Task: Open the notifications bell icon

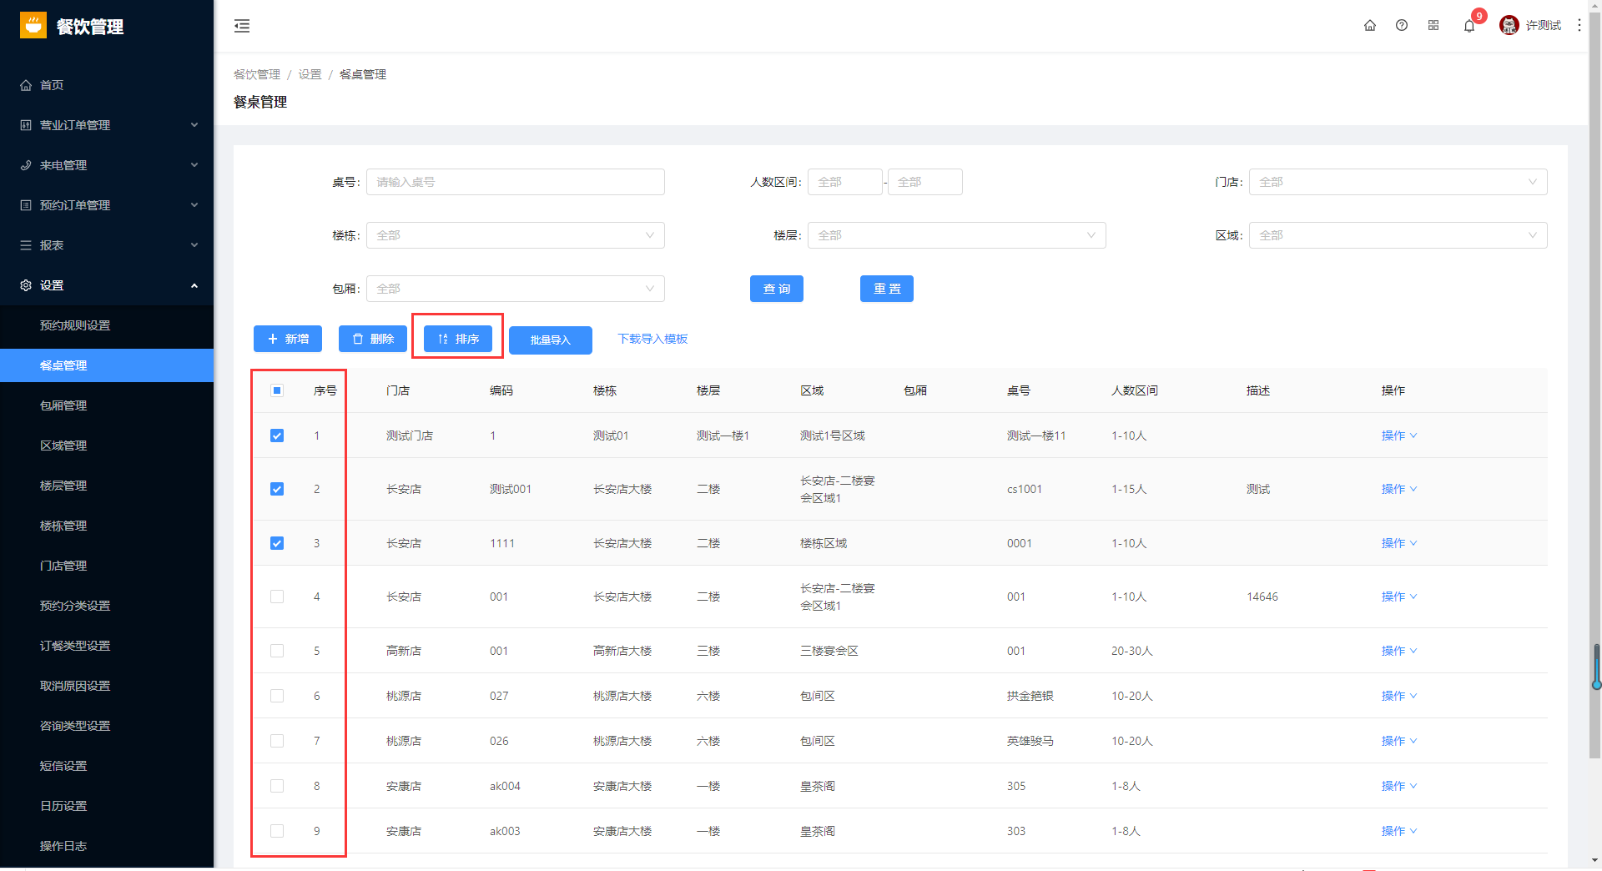Action: 1469,26
